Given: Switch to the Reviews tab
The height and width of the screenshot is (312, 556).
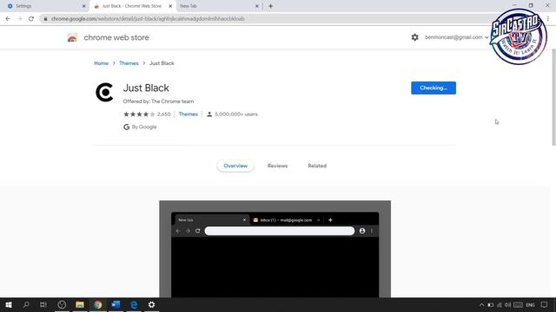Looking at the screenshot, I should [x=277, y=166].
